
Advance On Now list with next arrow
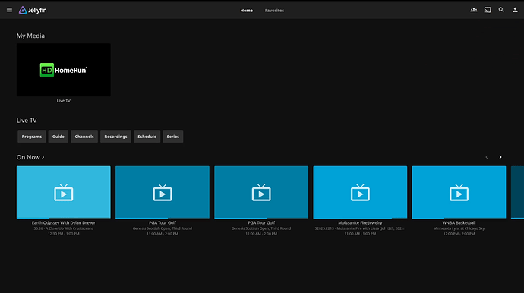500,157
